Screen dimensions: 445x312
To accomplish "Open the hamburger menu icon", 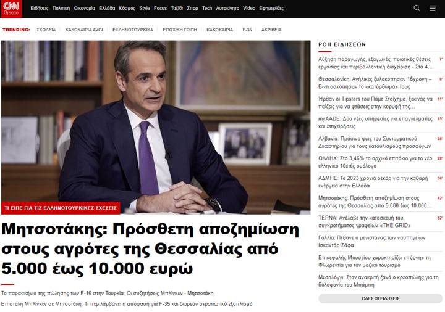I will tap(433, 8).
